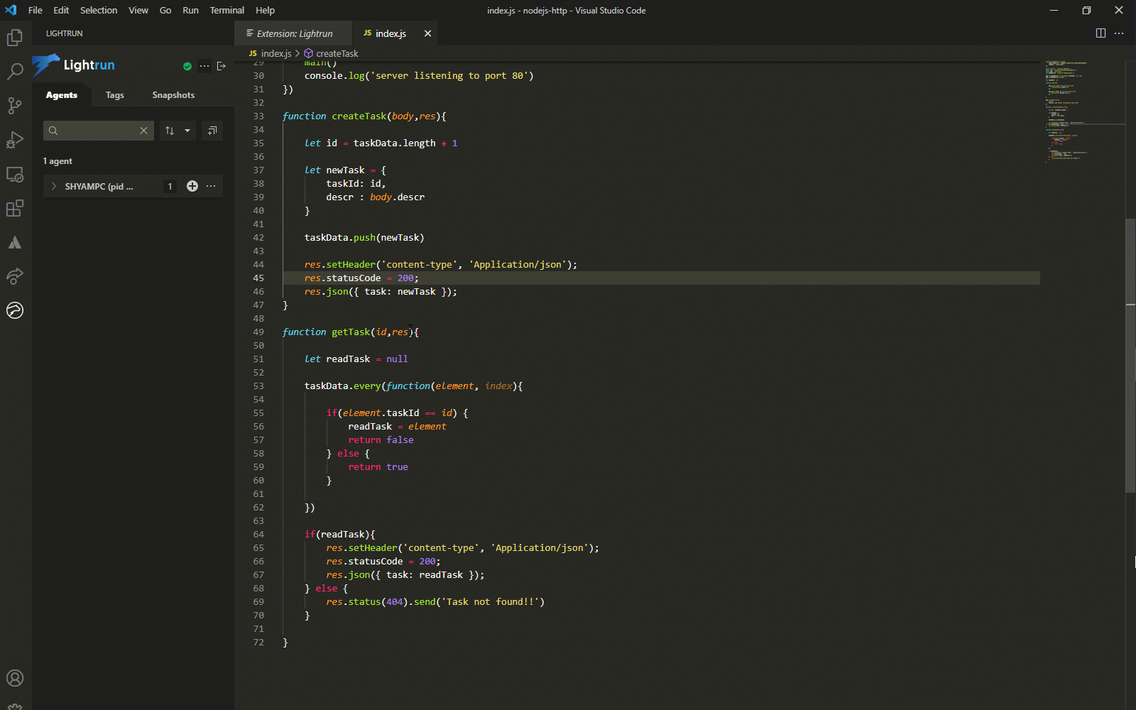Viewport: 1136px width, 710px height.
Task: Click the createTask breadcrumb
Action: (337, 53)
